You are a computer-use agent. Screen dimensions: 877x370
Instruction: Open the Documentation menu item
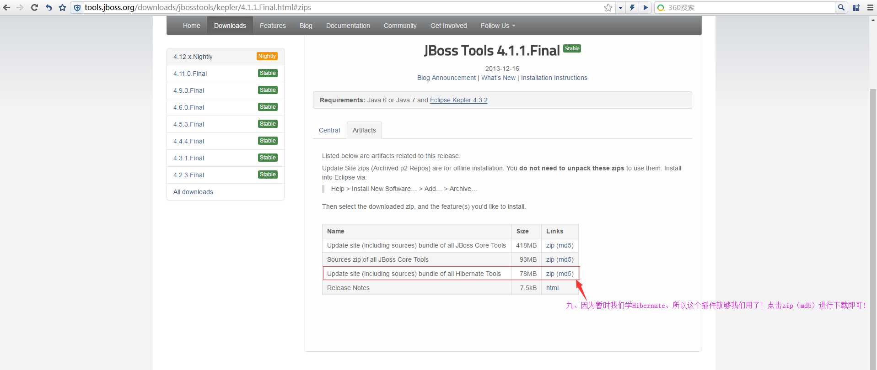[x=348, y=26]
